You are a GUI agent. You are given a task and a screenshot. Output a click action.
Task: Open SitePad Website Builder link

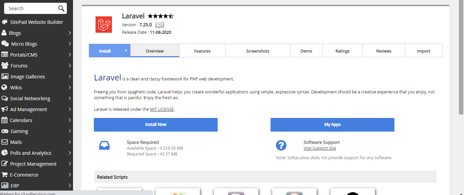click(x=37, y=22)
